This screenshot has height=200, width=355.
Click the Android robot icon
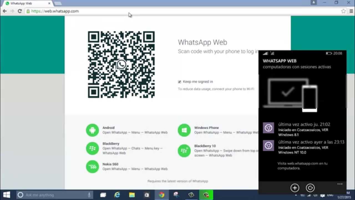92,130
